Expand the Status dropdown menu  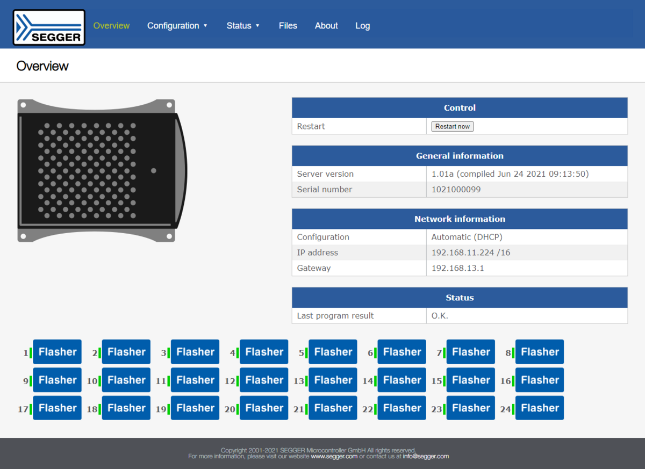pyautogui.click(x=242, y=26)
